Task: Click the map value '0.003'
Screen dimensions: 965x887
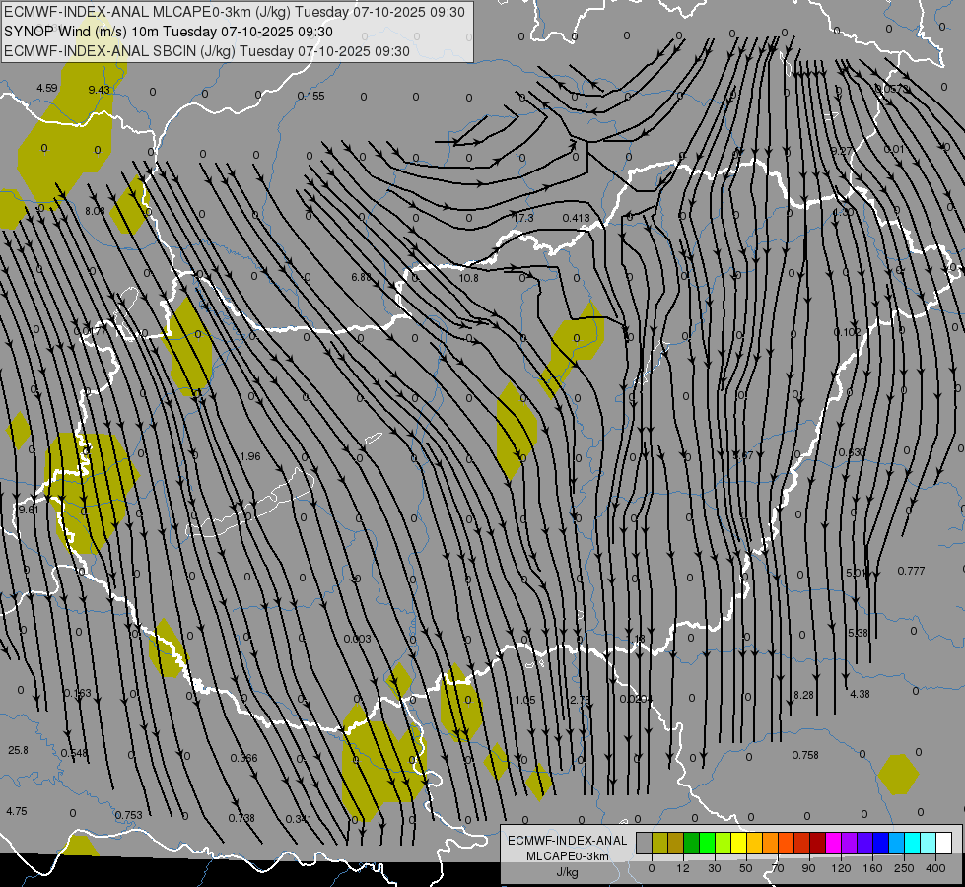Action: tap(358, 639)
